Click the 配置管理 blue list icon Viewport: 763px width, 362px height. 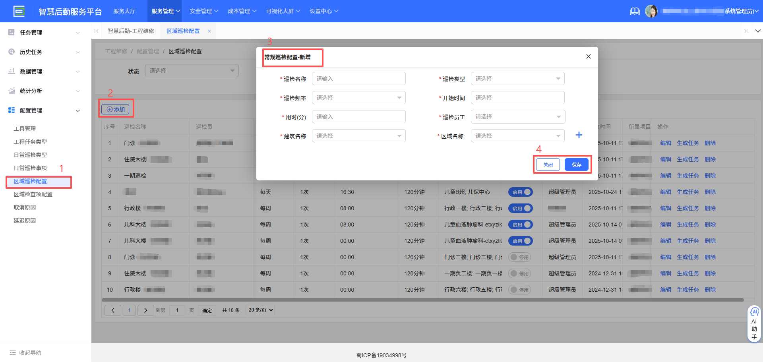11,110
